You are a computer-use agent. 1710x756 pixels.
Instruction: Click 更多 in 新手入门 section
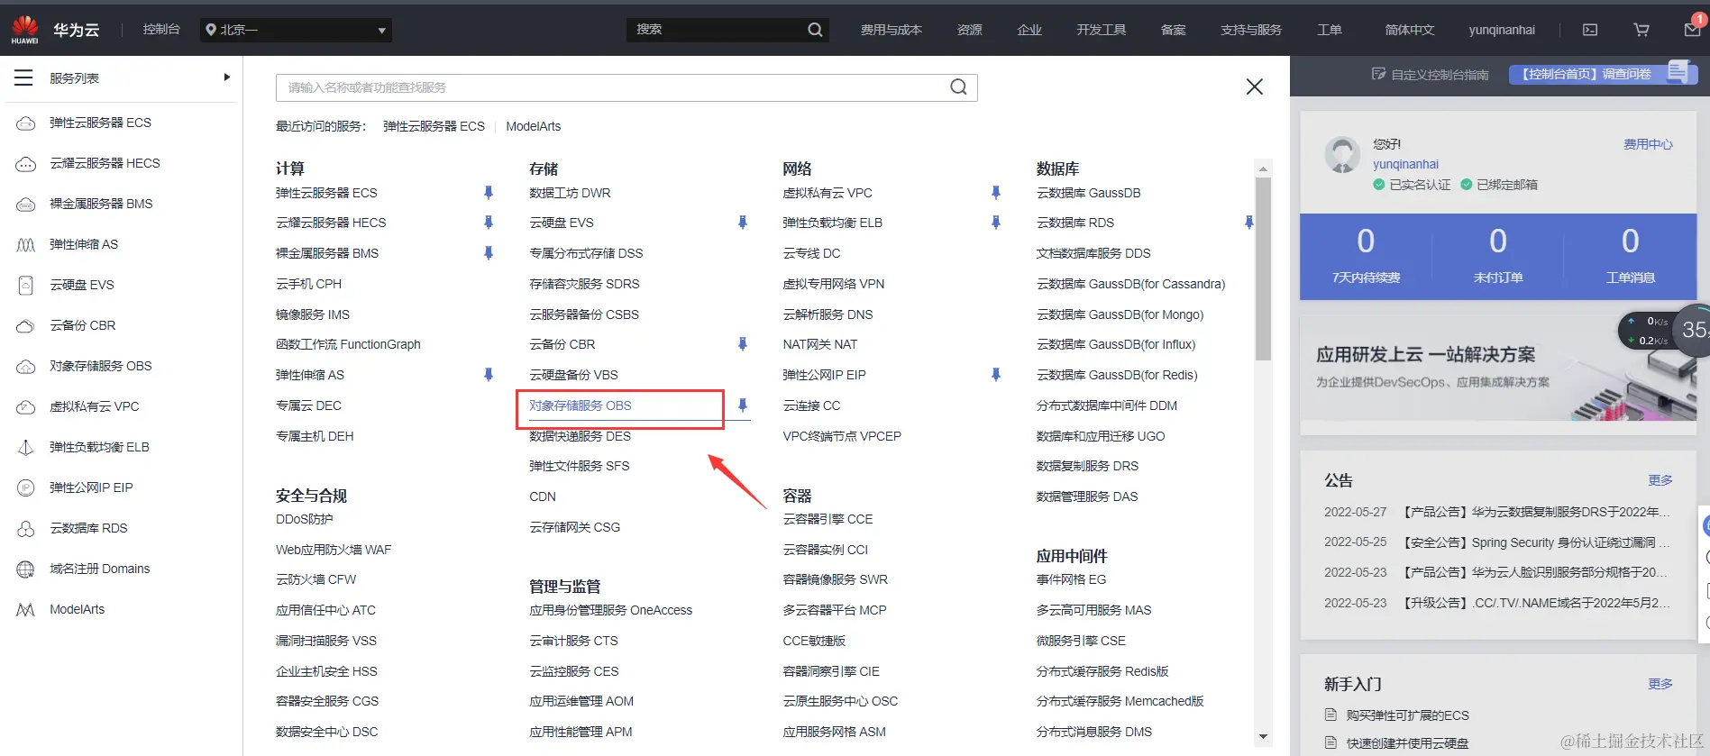tap(1660, 684)
